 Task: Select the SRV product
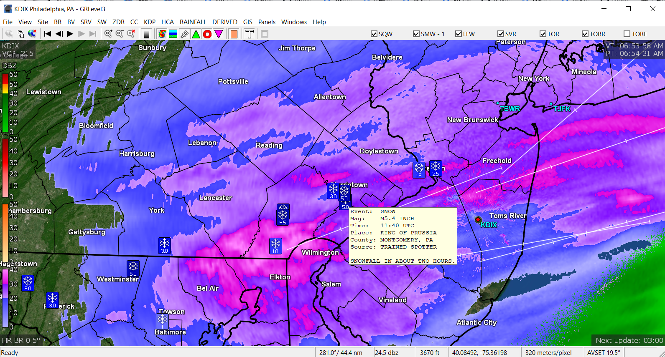(86, 22)
